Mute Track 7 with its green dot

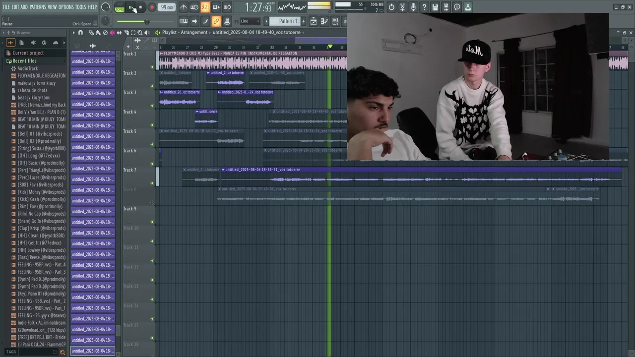pos(152,183)
